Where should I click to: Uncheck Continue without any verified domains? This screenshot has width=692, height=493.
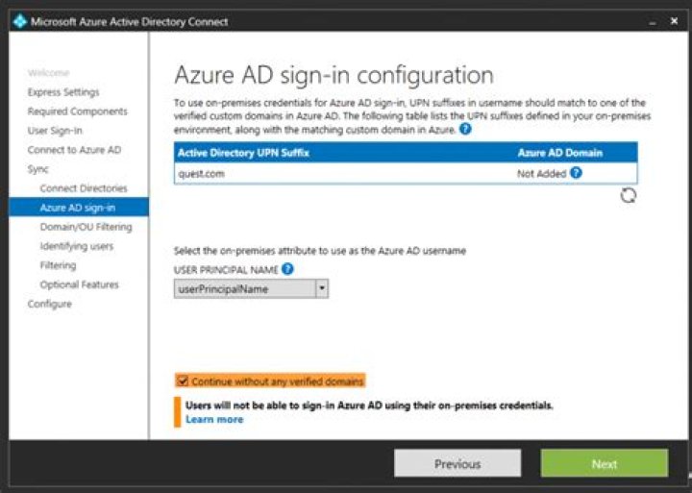coord(183,381)
